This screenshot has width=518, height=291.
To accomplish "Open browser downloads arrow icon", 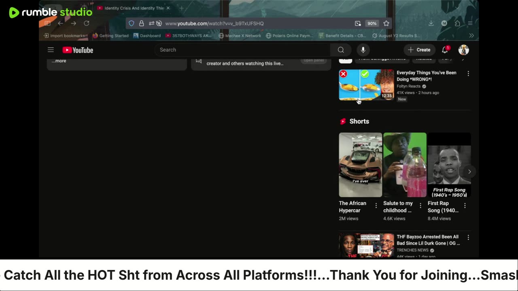I will 431,23.
